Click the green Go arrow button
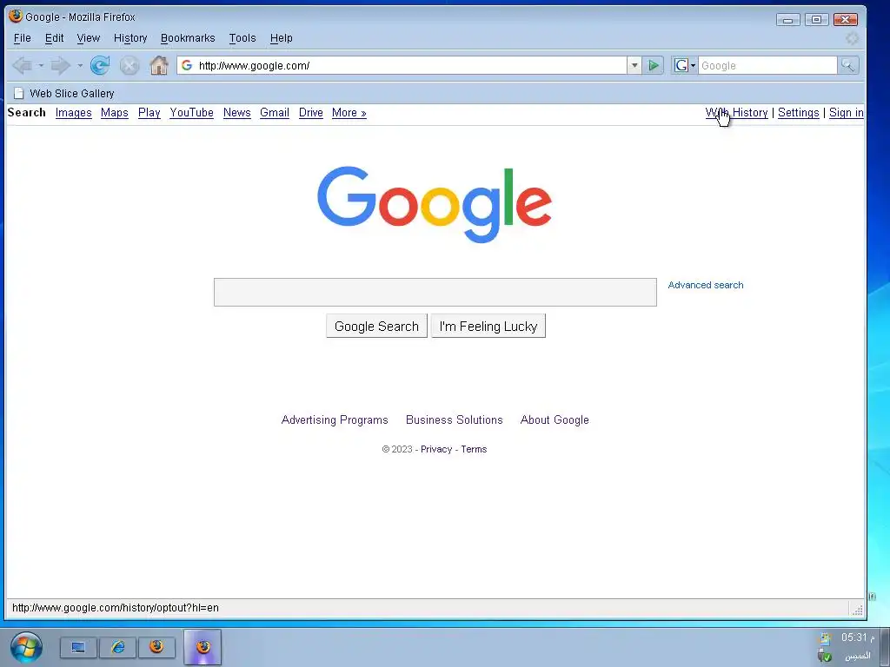 pyautogui.click(x=654, y=66)
